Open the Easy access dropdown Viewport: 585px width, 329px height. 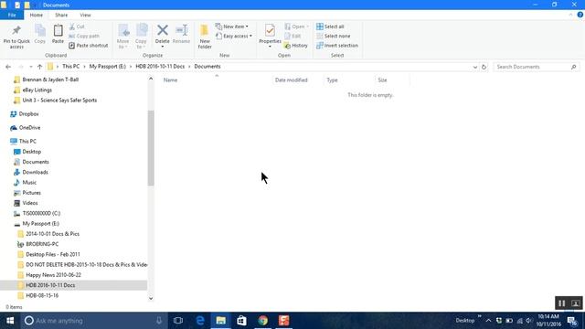click(234, 36)
